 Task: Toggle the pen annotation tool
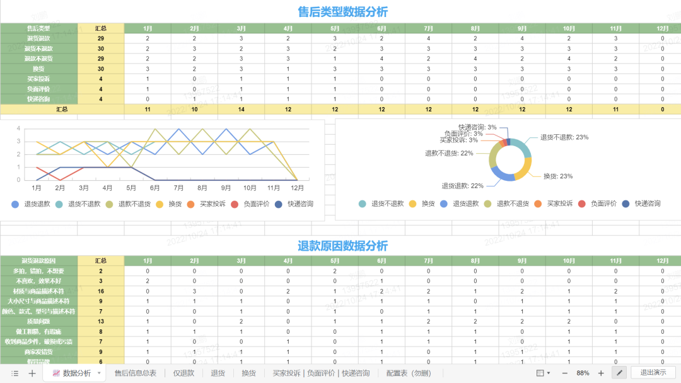click(x=619, y=372)
